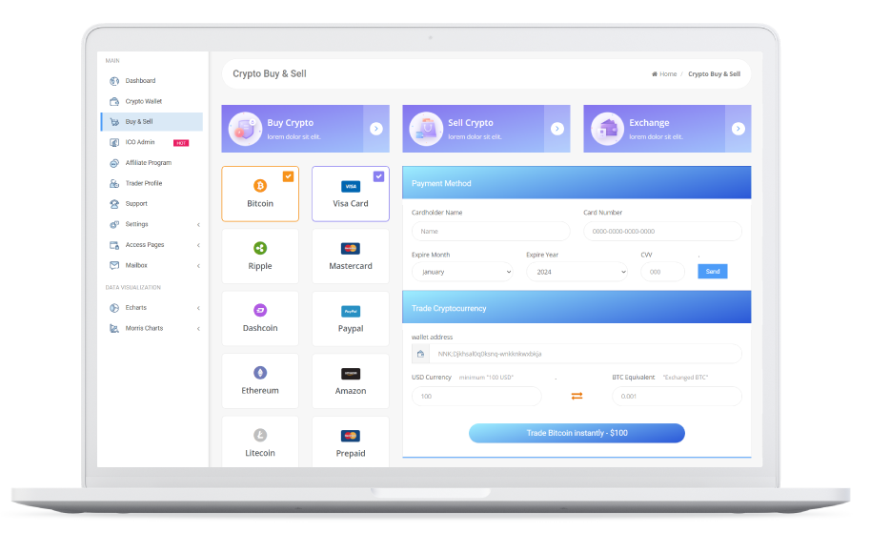Click the Morris Charts sidebar icon
Image resolution: width=870 pixels, height=533 pixels.
(114, 329)
